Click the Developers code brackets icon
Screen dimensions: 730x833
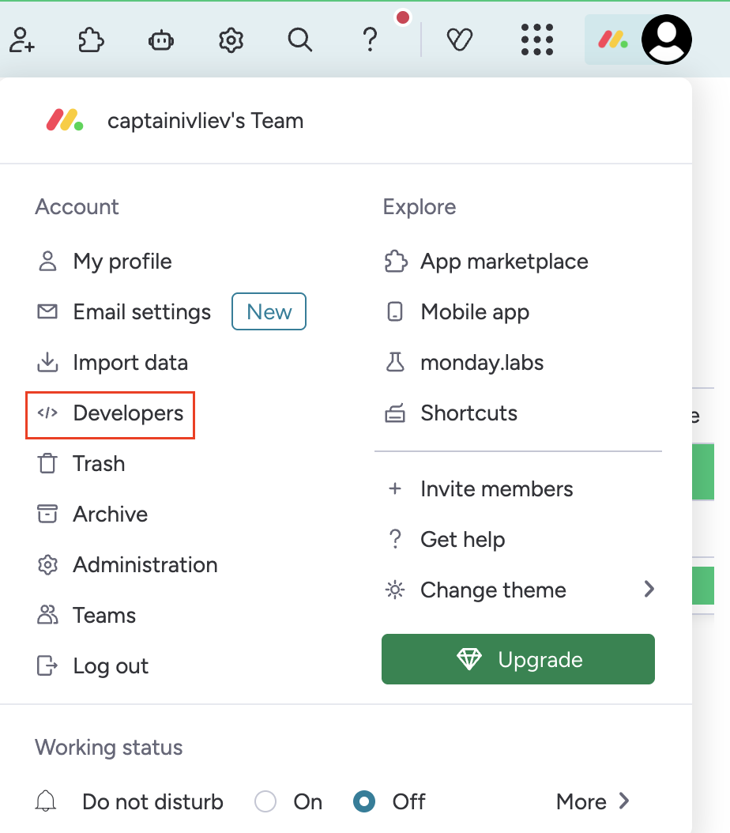point(47,413)
